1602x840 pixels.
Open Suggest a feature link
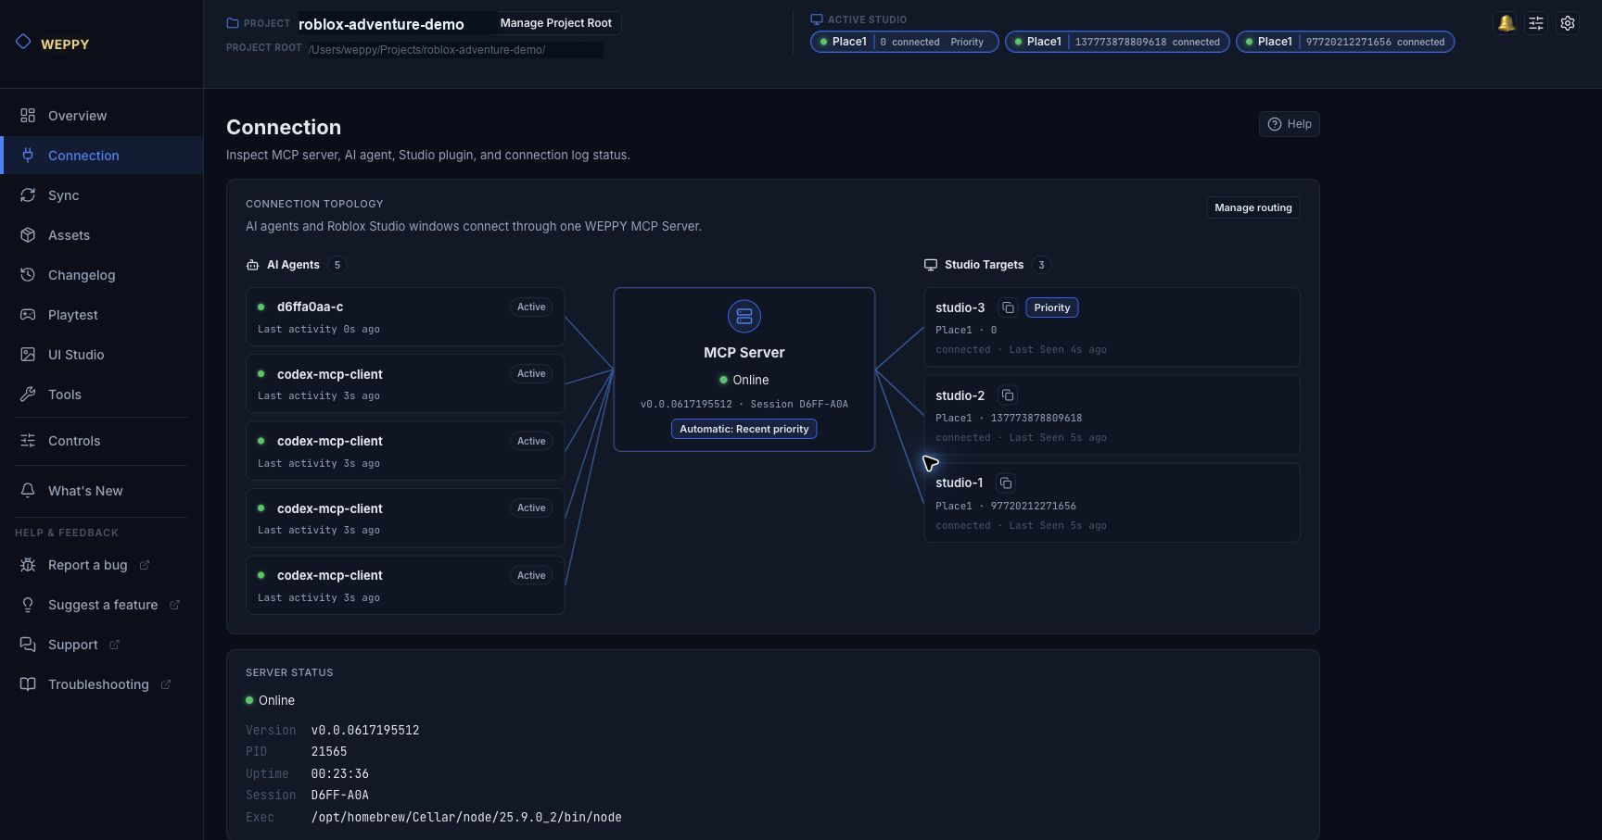(x=102, y=605)
